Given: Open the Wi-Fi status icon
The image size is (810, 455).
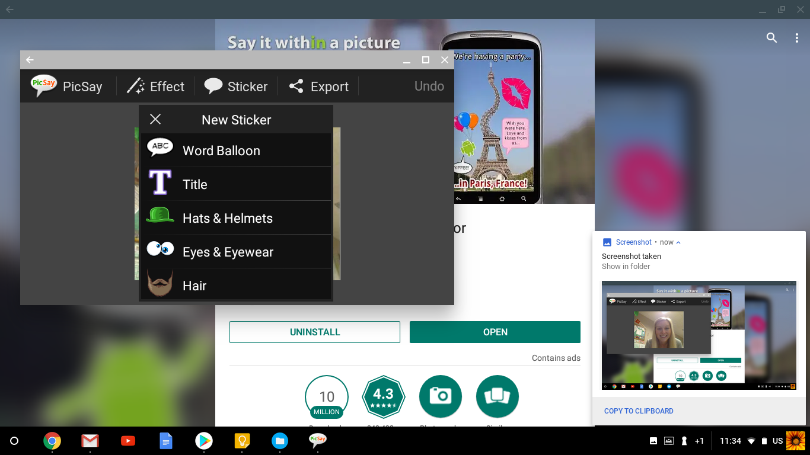Looking at the screenshot, I should coord(751,441).
